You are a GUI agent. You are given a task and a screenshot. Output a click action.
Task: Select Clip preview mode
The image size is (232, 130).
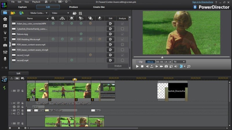coord(141,62)
